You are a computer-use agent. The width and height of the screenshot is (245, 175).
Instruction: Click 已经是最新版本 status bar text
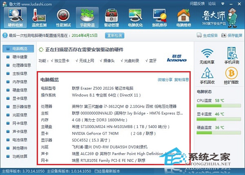[x=107, y=171]
